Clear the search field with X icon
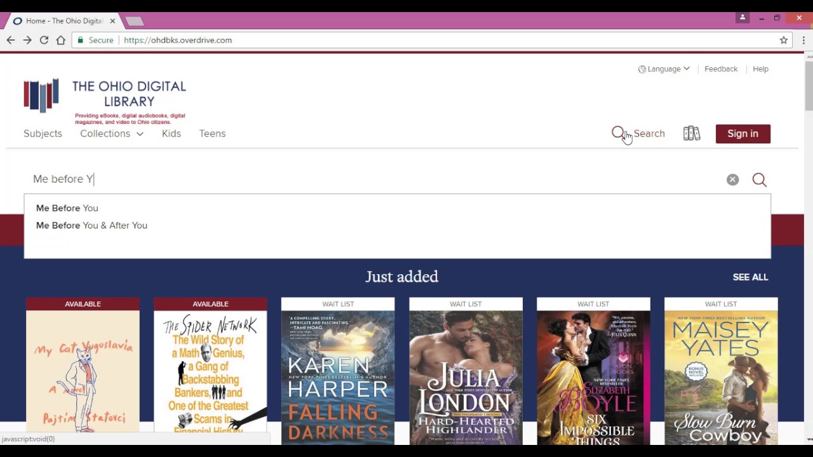 tap(732, 180)
